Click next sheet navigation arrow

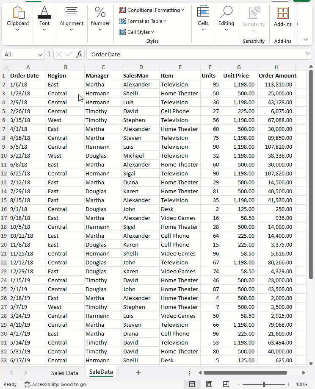point(25,372)
